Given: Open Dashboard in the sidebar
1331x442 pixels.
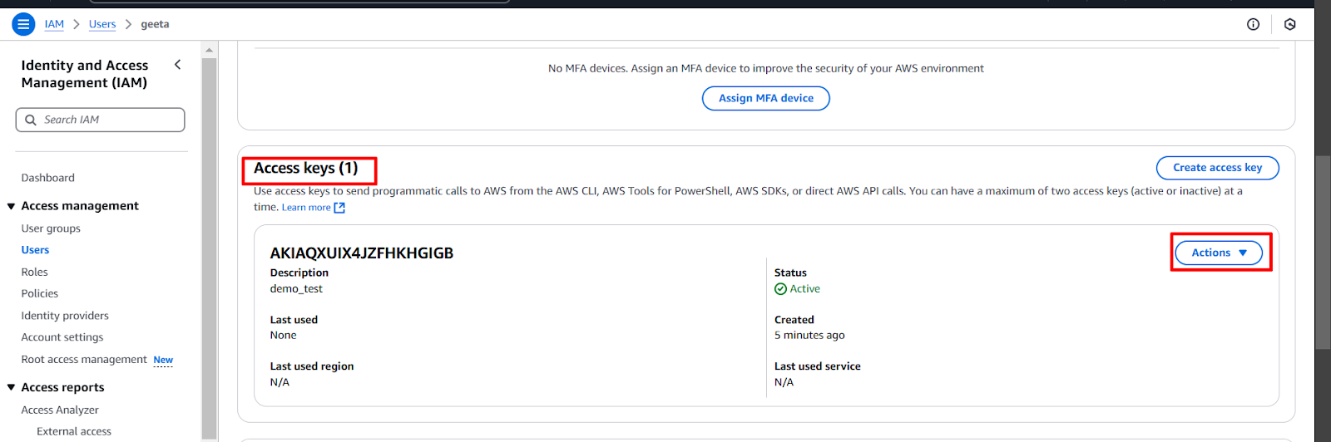Looking at the screenshot, I should pyautogui.click(x=47, y=178).
